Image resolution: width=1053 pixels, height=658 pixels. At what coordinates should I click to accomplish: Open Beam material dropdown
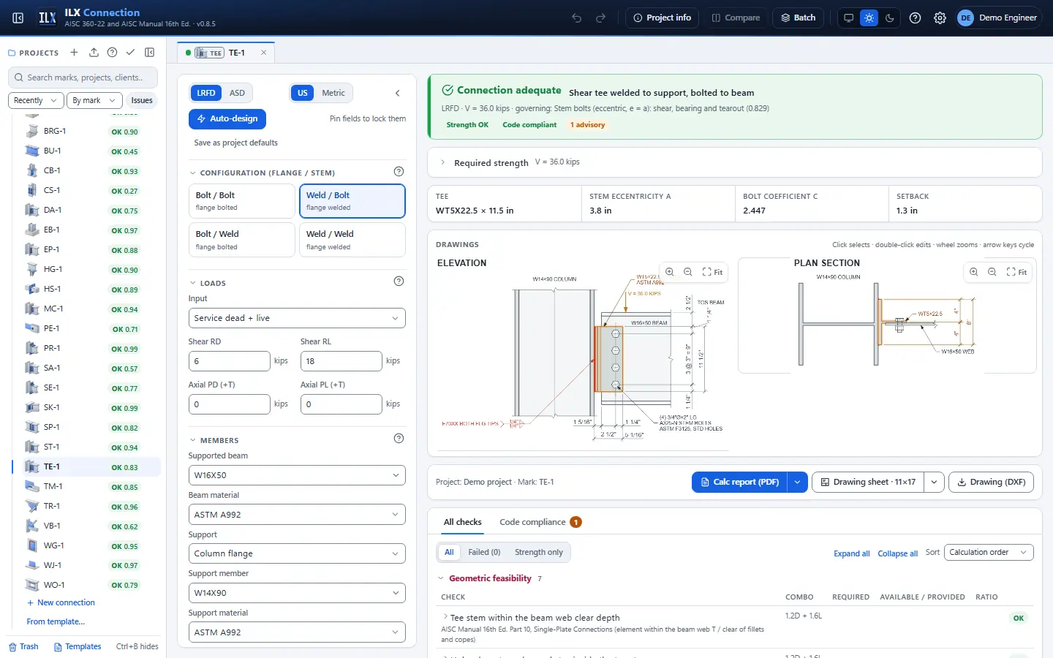pos(297,515)
